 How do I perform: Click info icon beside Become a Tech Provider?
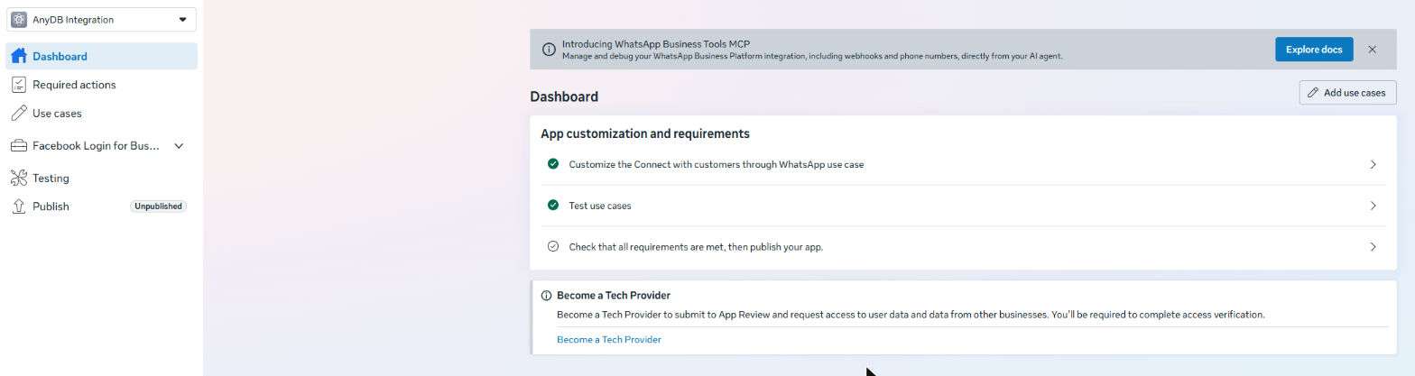point(546,295)
